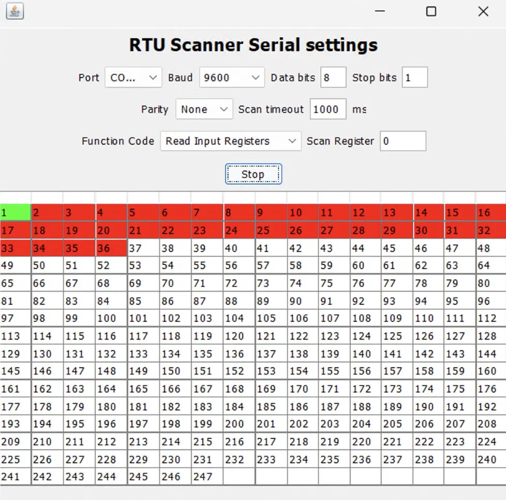Select cell for address 100
The width and height of the screenshot is (506, 500).
(111, 318)
